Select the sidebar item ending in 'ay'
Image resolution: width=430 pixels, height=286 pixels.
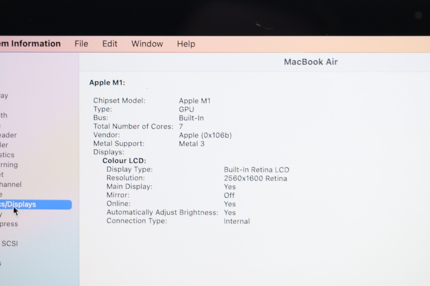point(4,96)
